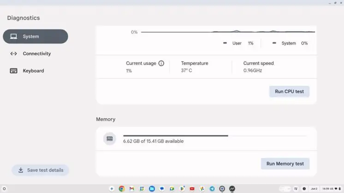
Task: Open the status area with clock
Action: pyautogui.click(x=332, y=188)
